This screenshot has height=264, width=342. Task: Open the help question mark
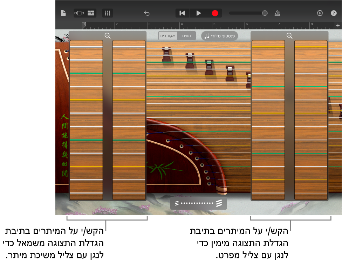click(334, 13)
